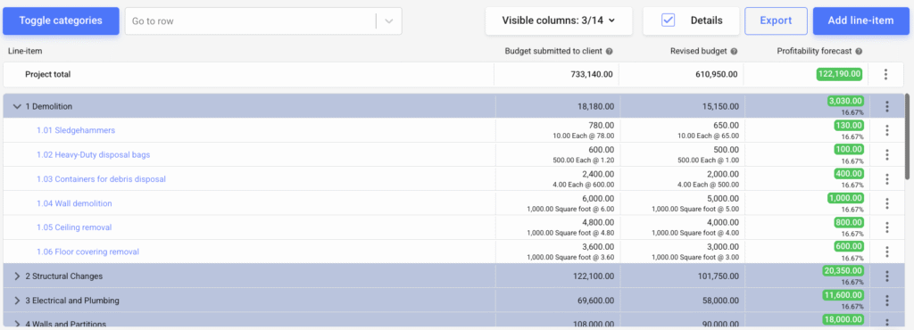This screenshot has width=914, height=330.
Task: Expand the 2 Structural Changes category
Action: (17, 276)
